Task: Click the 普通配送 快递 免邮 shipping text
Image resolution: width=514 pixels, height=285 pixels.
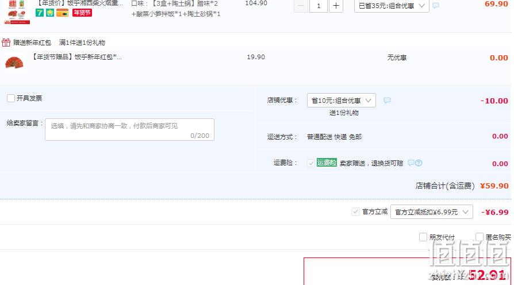Action: tap(334, 137)
